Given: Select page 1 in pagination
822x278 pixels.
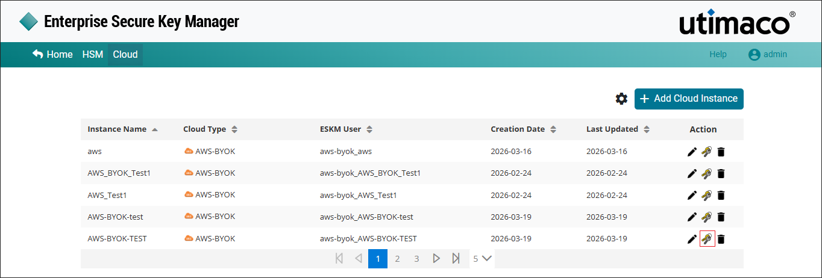Looking at the screenshot, I should coord(378,259).
